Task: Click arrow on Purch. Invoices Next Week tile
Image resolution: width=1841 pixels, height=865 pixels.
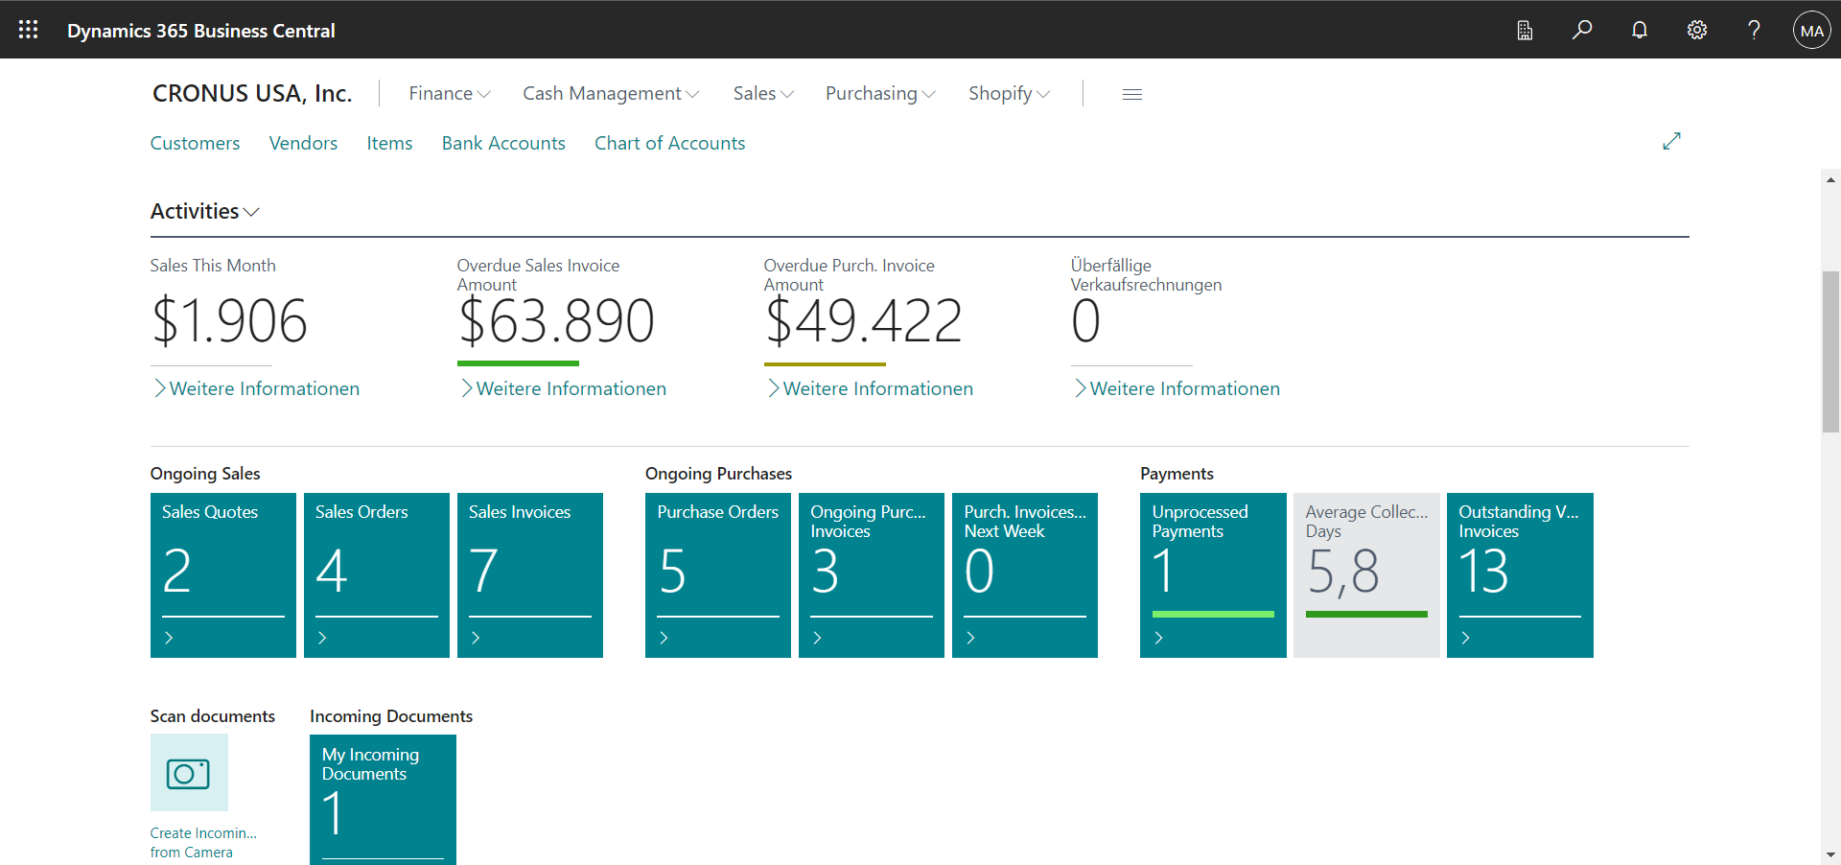Action: (970, 638)
